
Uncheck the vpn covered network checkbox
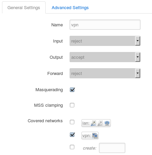(x=72, y=134)
